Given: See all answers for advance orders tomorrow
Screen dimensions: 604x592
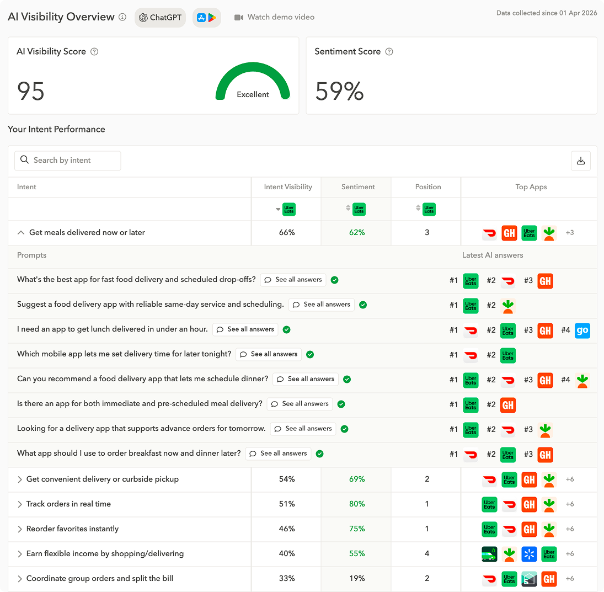Looking at the screenshot, I should [303, 429].
